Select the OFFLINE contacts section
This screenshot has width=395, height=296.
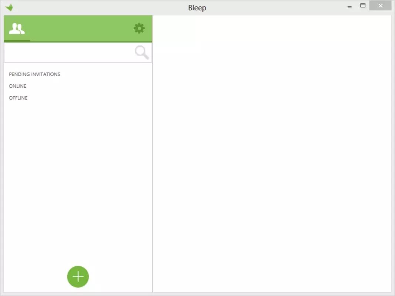pyautogui.click(x=18, y=98)
